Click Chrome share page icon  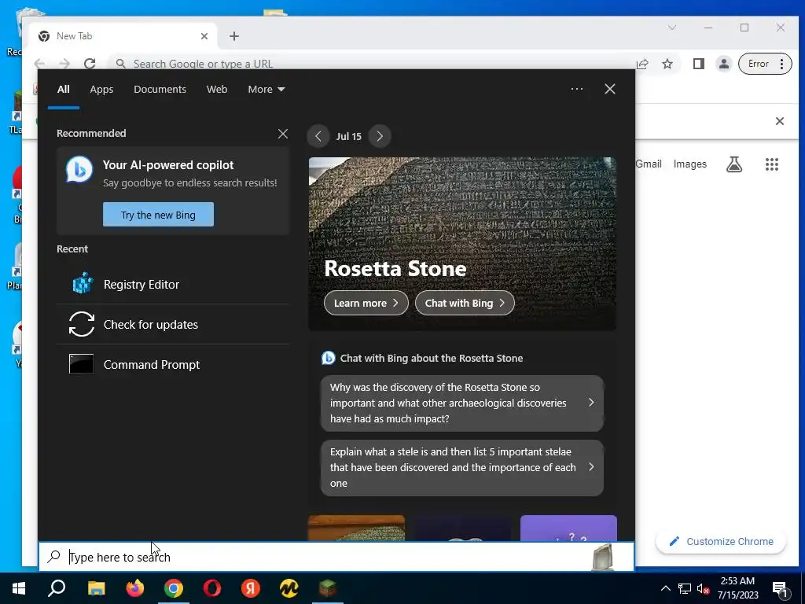click(642, 64)
